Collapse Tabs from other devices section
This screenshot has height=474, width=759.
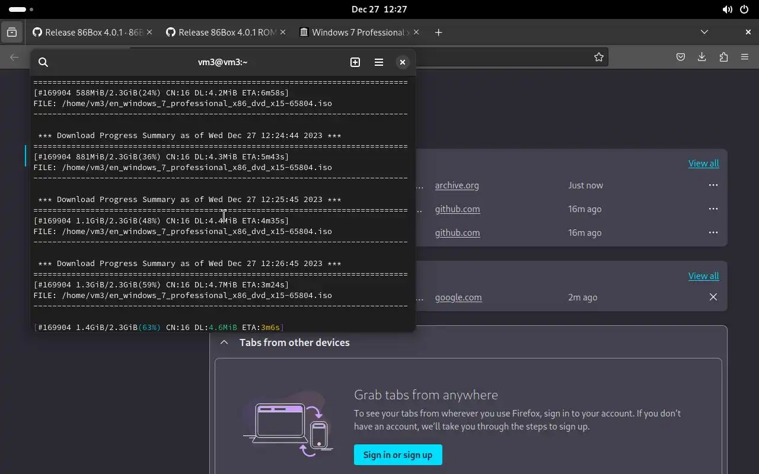pos(224,342)
